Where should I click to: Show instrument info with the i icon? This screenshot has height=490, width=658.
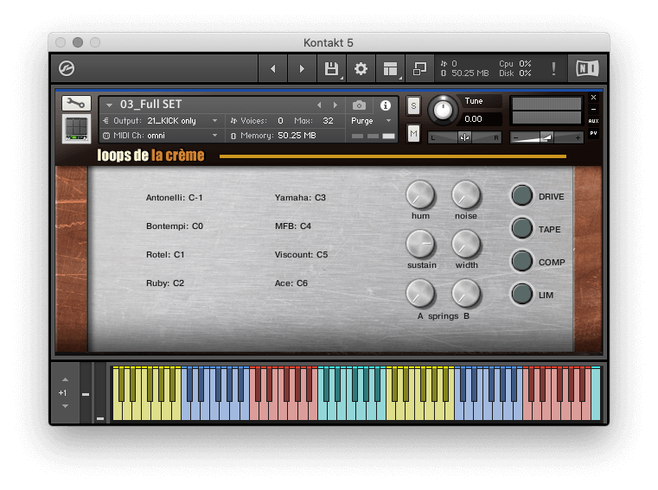point(386,105)
